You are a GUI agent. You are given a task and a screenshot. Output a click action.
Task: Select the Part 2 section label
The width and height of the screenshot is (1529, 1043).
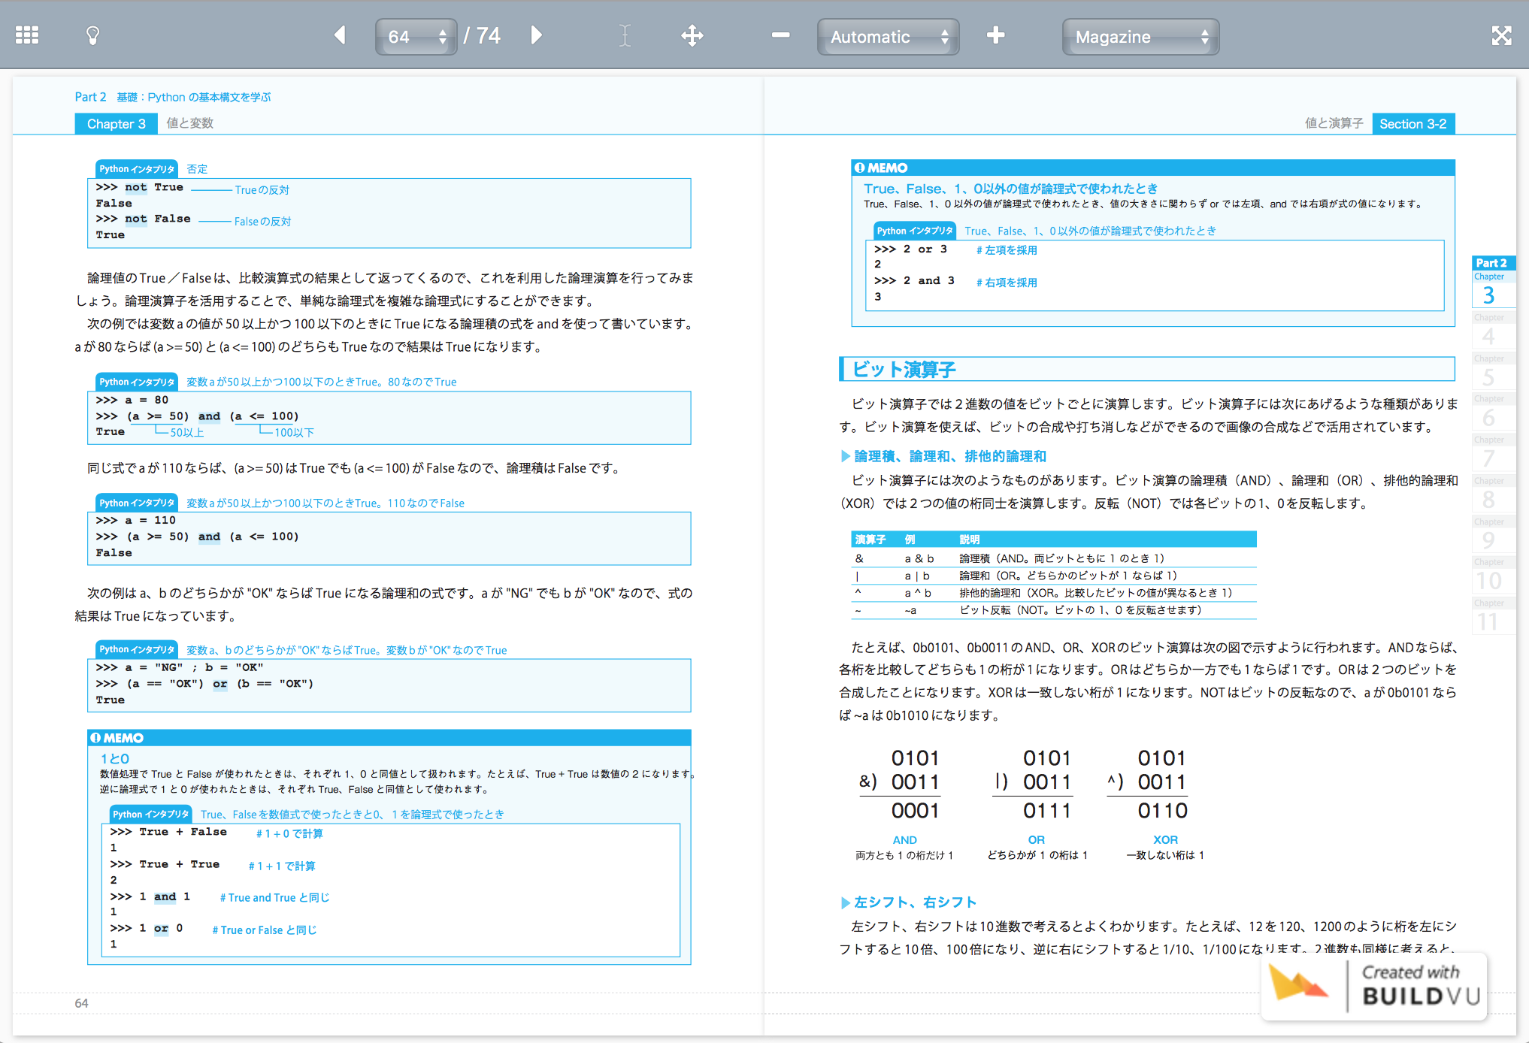pyautogui.click(x=1497, y=265)
